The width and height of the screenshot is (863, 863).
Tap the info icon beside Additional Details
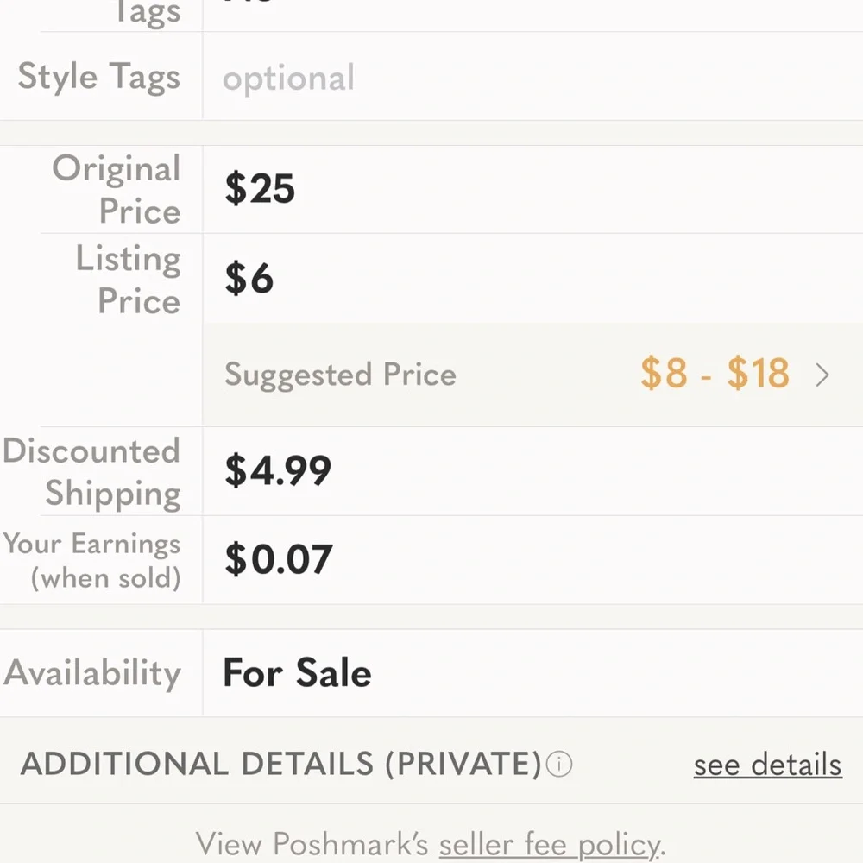tap(558, 764)
